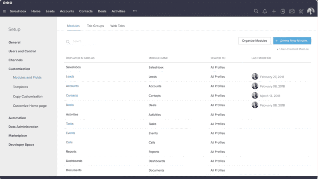Expand the Automation section in Setup

coord(17,118)
